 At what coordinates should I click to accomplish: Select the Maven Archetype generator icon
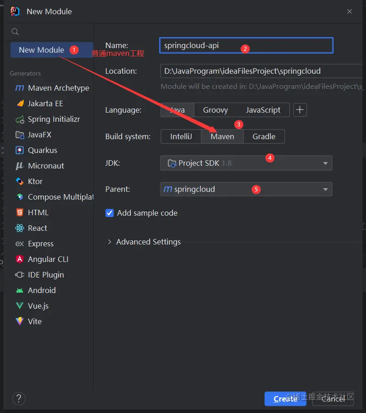[20, 88]
